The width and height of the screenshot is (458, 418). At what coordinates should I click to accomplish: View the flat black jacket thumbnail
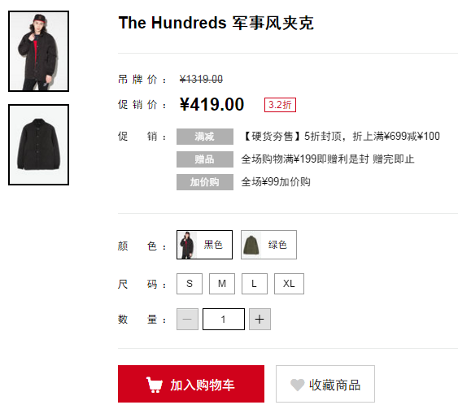point(38,145)
